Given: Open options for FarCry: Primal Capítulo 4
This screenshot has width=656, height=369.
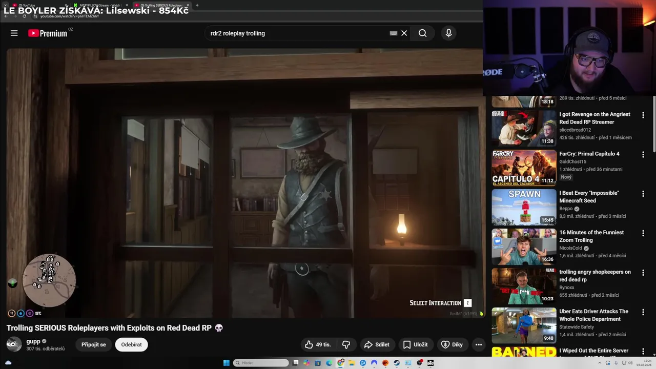Looking at the screenshot, I should 643,155.
